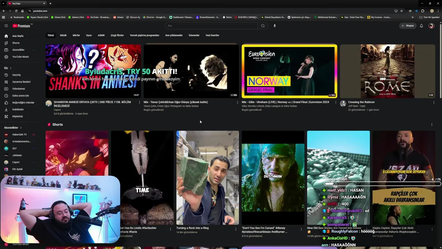
Task: Open the YouTube hamburger guide menu
Action: 6,26
